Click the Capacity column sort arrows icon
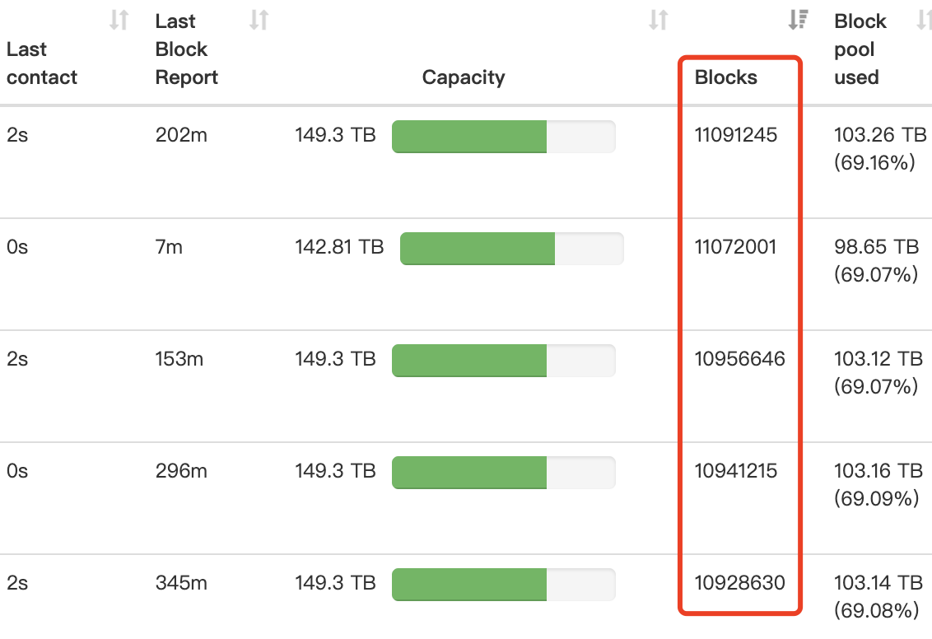Viewport: 932px width, 639px height. click(x=658, y=21)
